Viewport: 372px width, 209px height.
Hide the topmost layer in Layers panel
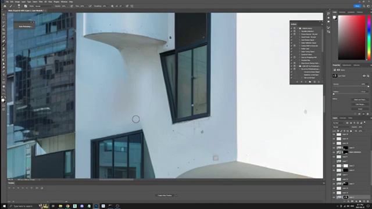pos(334,134)
